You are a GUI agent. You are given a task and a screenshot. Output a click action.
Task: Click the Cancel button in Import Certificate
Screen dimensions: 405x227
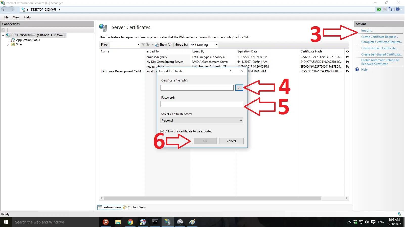click(231, 141)
